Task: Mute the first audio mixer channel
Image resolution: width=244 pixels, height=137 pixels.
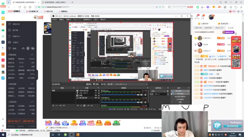Action: click(141, 95)
